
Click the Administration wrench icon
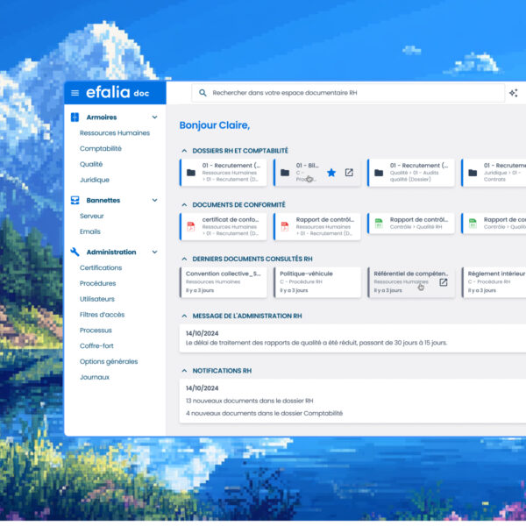tap(75, 252)
